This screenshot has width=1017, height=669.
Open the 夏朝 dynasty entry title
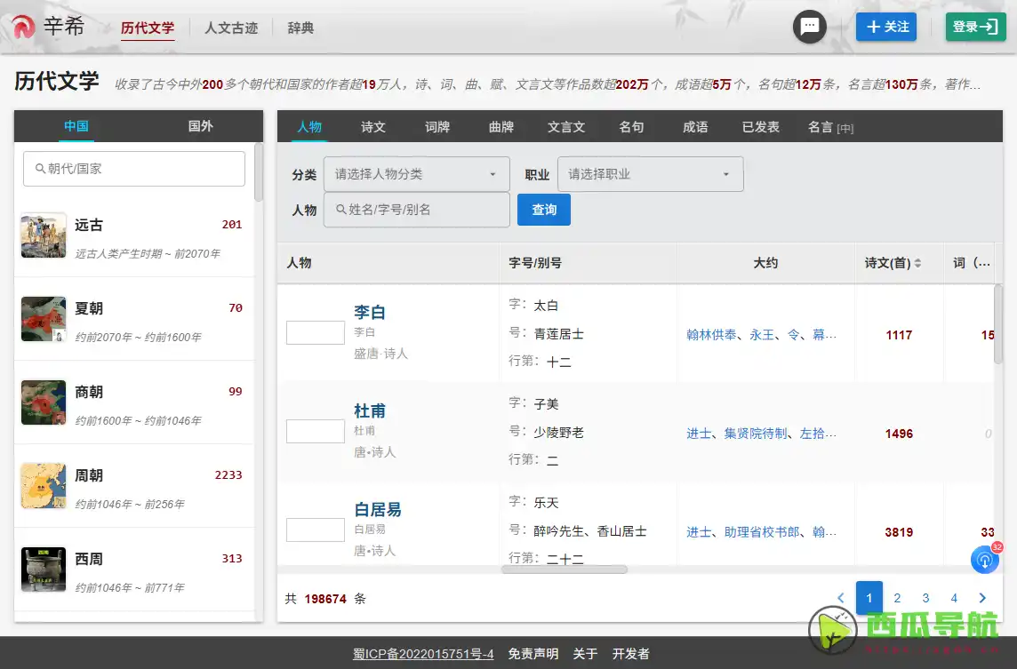click(89, 308)
